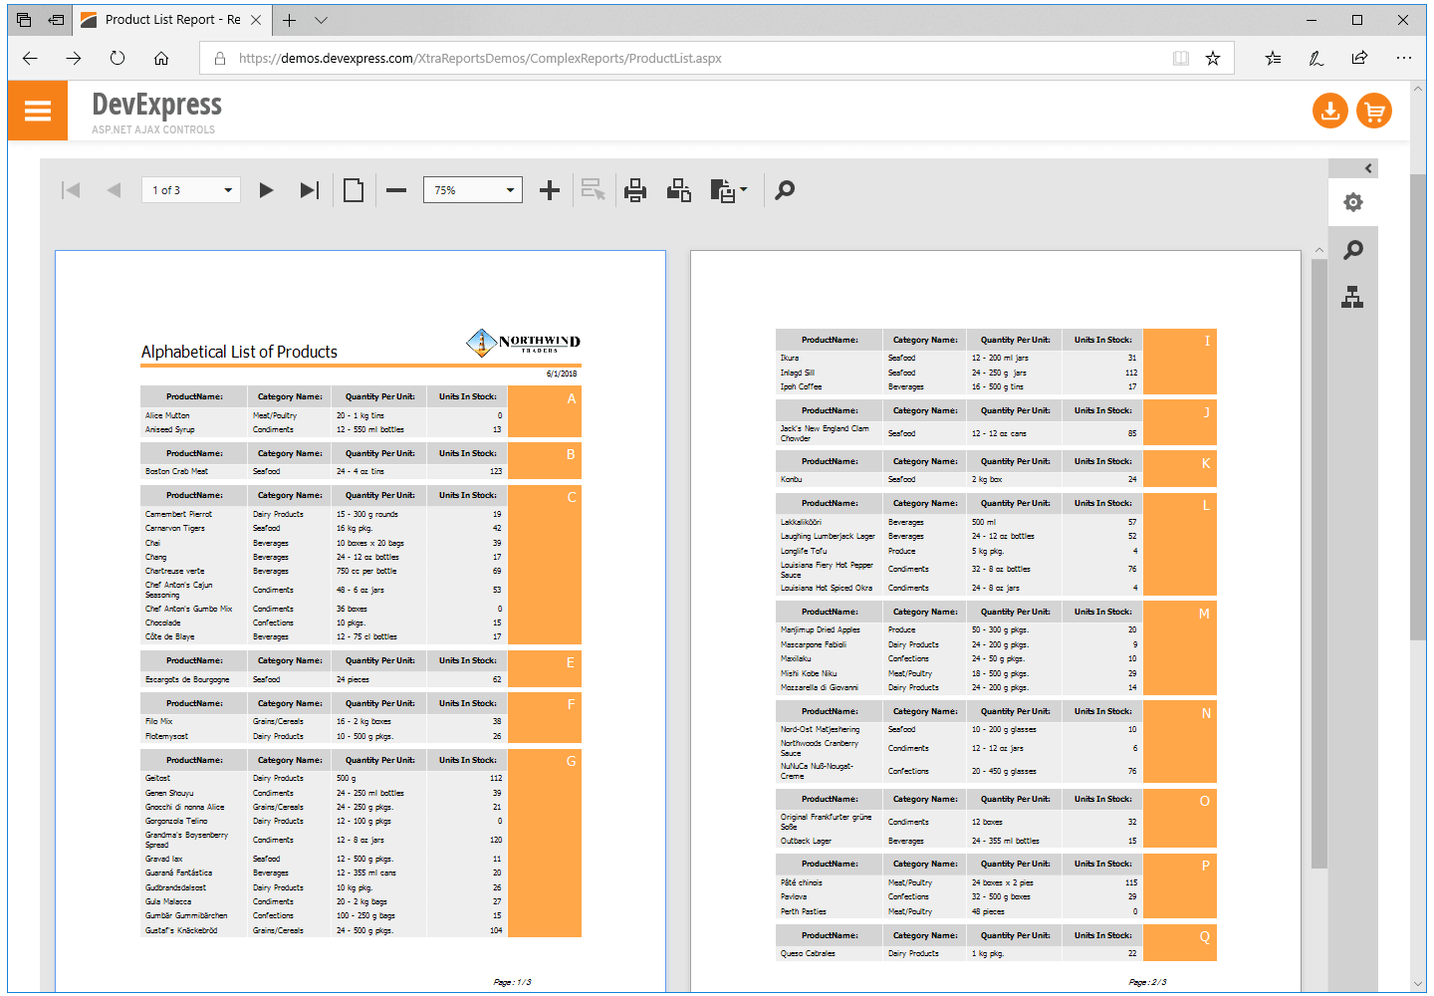Screen dimensions: 1434x996
Task: Advance to the next report page
Action: pyautogui.click(x=266, y=189)
